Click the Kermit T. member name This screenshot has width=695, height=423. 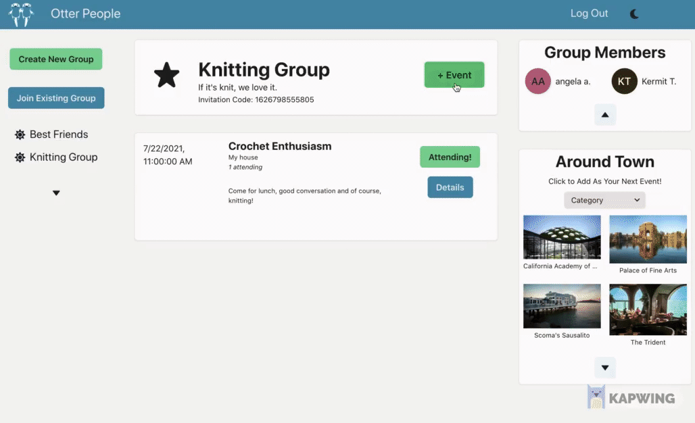point(658,82)
